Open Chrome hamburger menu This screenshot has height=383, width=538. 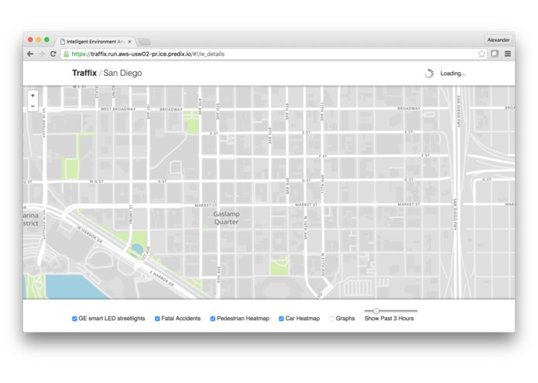(x=508, y=53)
